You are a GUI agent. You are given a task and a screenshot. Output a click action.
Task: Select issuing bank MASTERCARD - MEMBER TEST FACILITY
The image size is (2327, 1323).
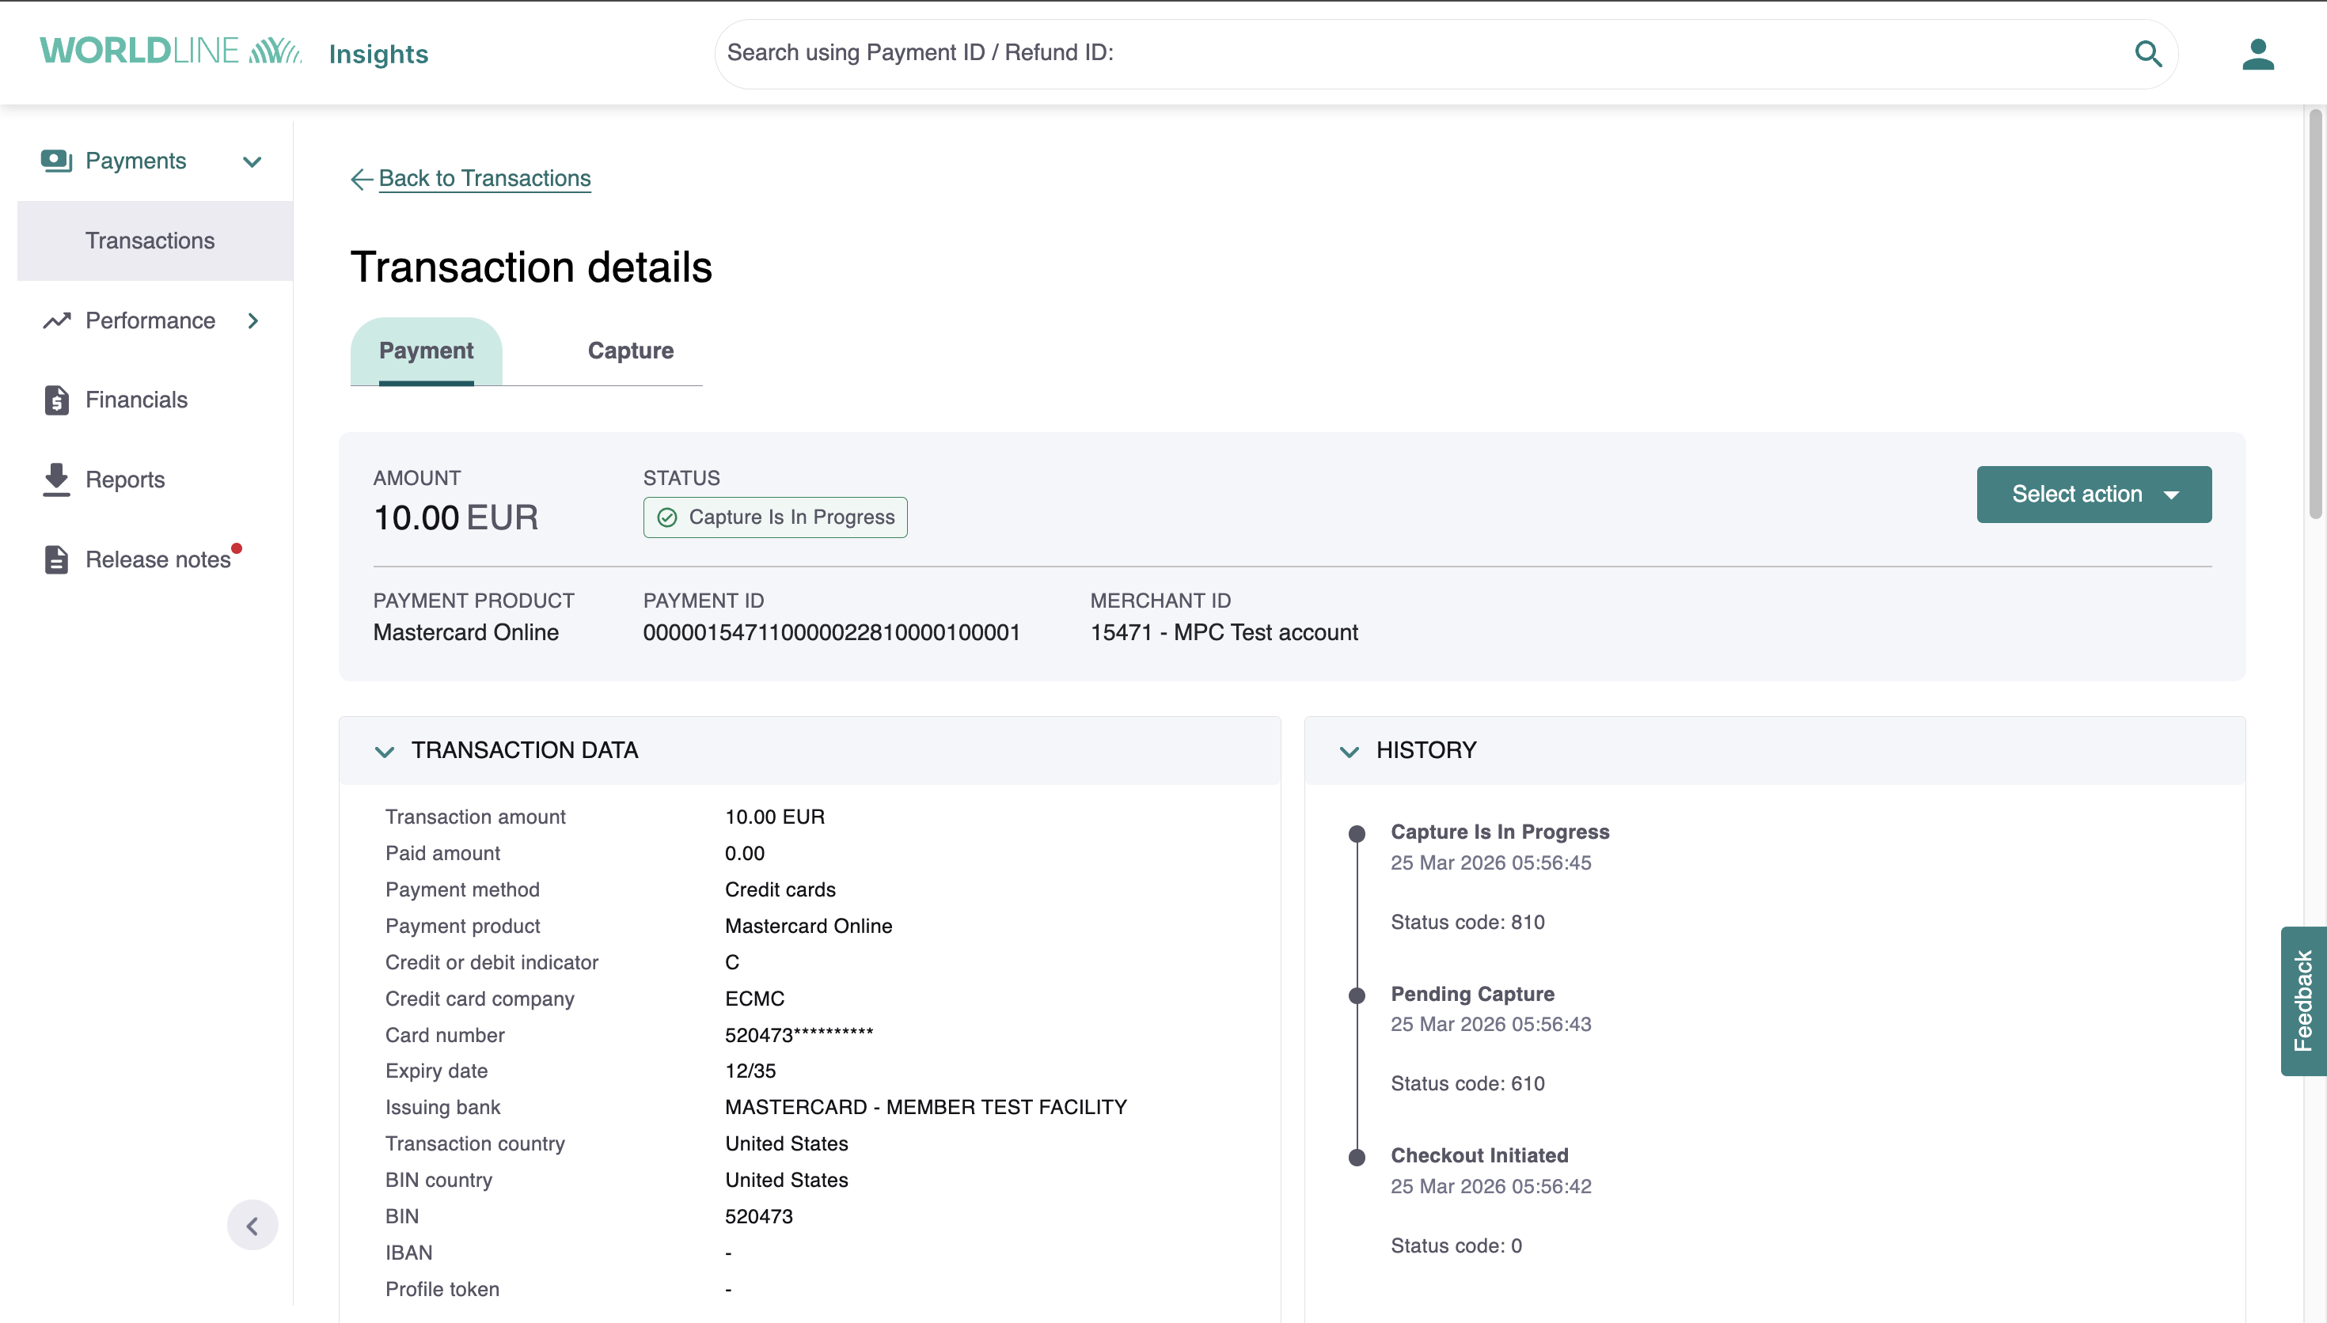(926, 1108)
